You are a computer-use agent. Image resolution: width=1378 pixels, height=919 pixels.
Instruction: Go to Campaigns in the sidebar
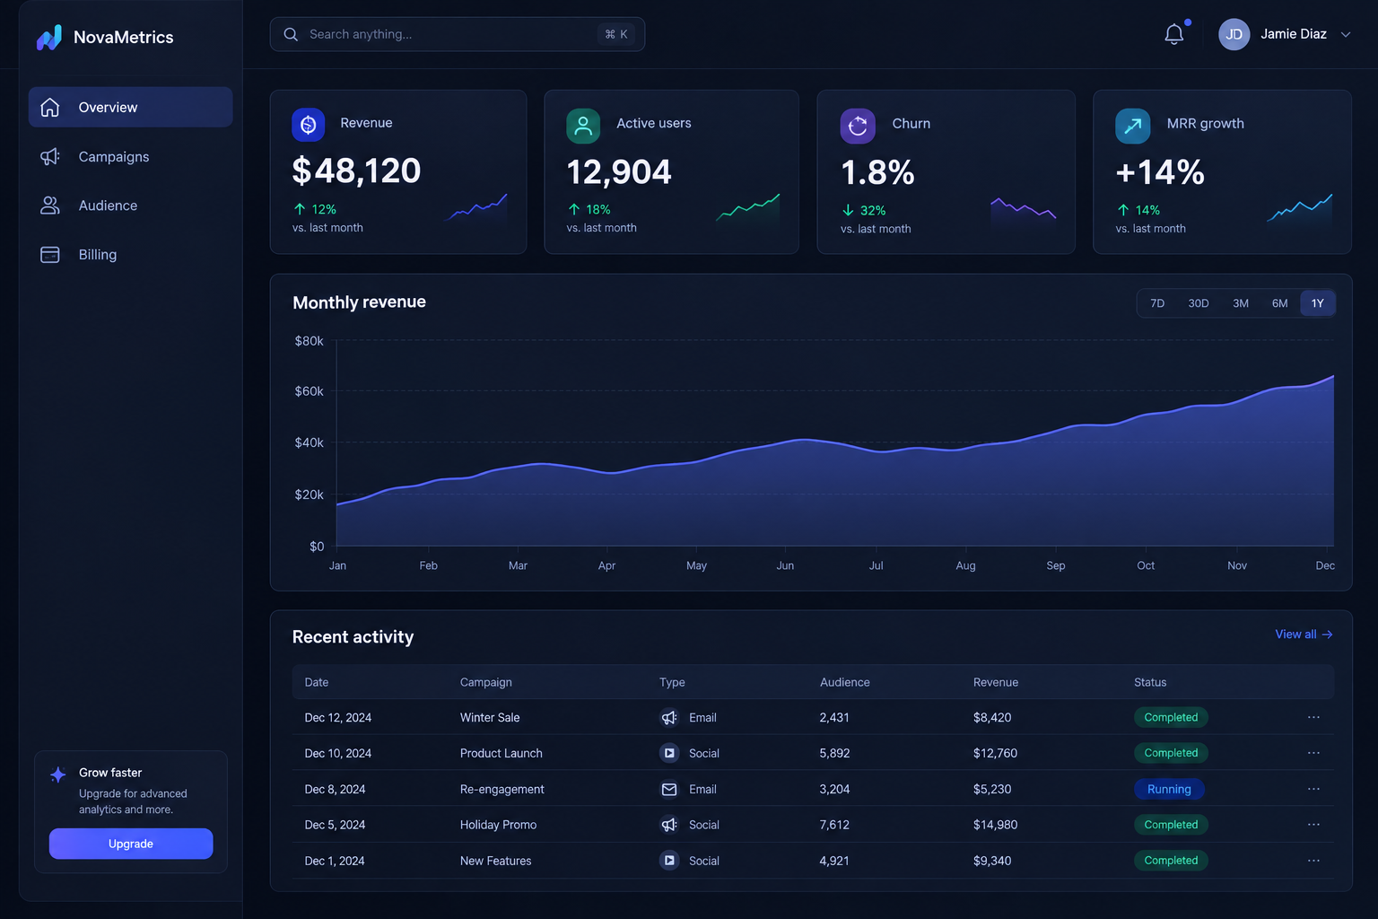[130, 156]
